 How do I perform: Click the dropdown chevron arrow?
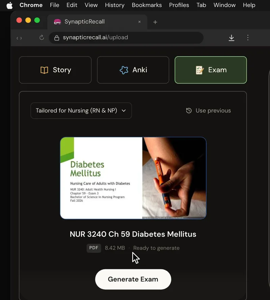[x=124, y=111]
